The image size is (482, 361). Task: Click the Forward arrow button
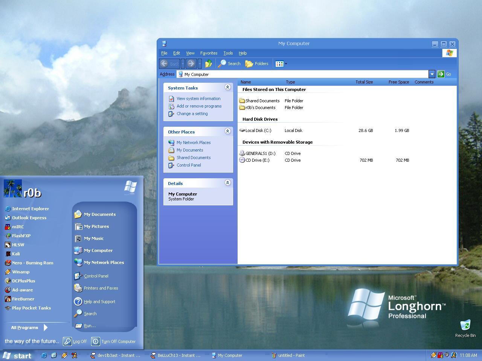191,64
